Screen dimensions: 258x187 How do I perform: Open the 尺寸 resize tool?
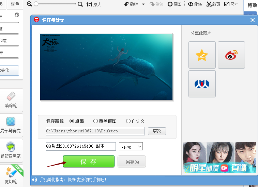231,4
